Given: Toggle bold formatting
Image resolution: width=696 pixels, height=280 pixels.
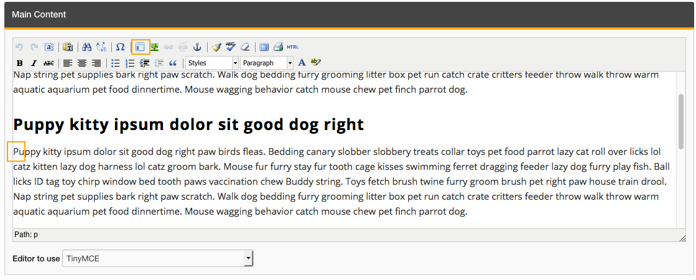Looking at the screenshot, I should tap(20, 63).
